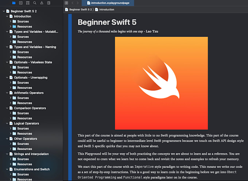Open Strings and Interpolation page

click(31, 154)
